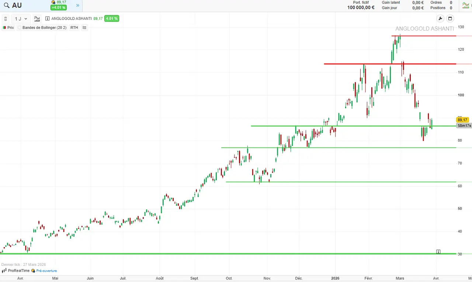Click the drag handle icon left of timeframe
This screenshot has height=282, width=472.
tap(5, 18)
